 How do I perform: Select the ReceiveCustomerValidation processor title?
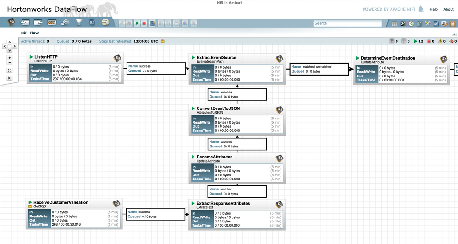[x=61, y=202]
